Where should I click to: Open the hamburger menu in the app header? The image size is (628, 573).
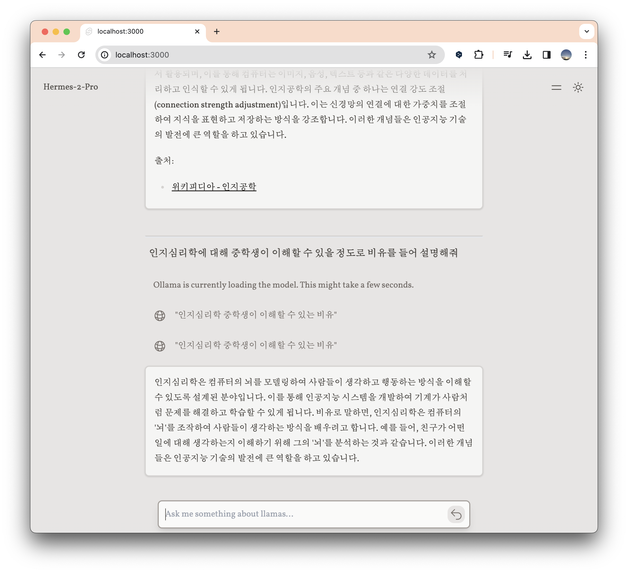click(556, 88)
